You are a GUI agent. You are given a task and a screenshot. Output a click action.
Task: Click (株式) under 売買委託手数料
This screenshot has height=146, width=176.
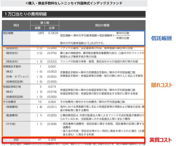click(9, 72)
